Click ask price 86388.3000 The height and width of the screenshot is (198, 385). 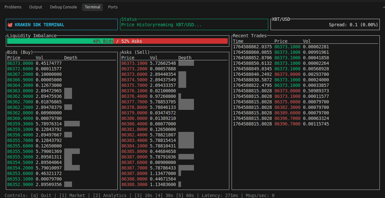coord(134,184)
